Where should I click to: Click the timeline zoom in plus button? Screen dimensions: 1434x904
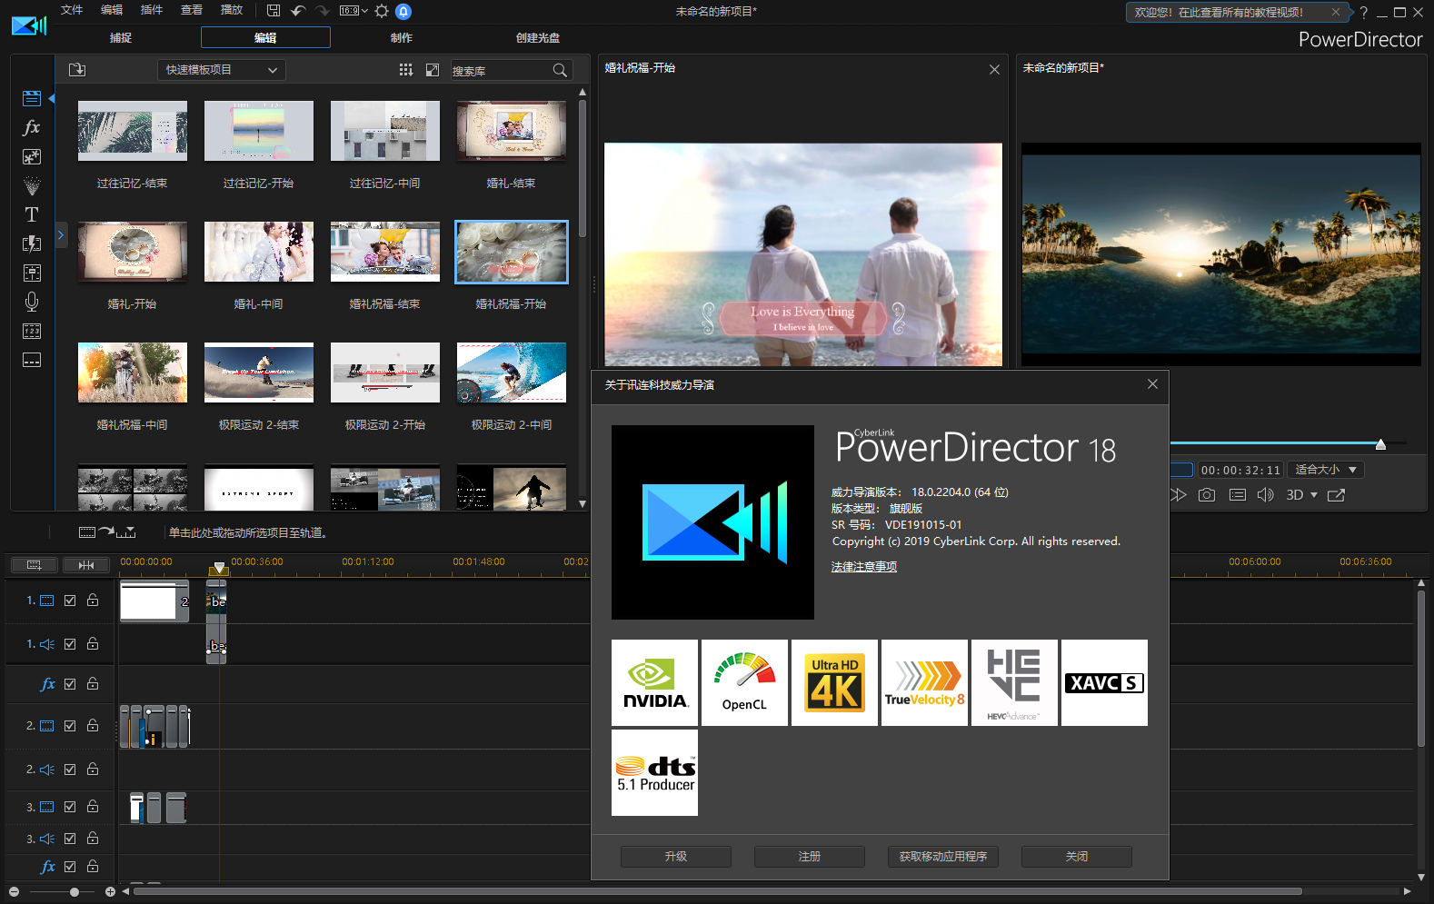(110, 892)
